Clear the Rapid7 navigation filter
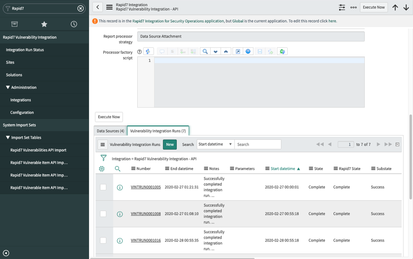 tap(81, 8)
